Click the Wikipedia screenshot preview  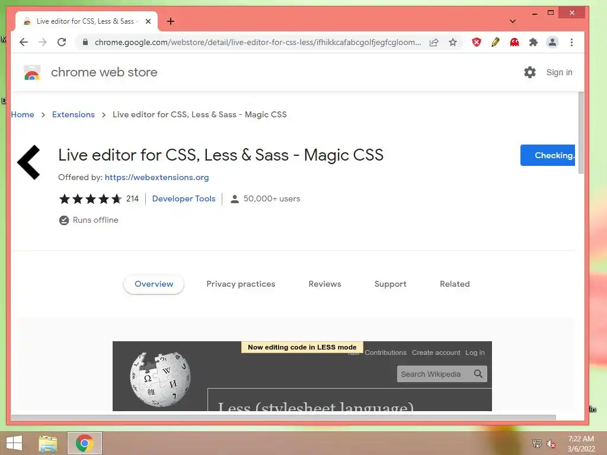click(x=302, y=376)
